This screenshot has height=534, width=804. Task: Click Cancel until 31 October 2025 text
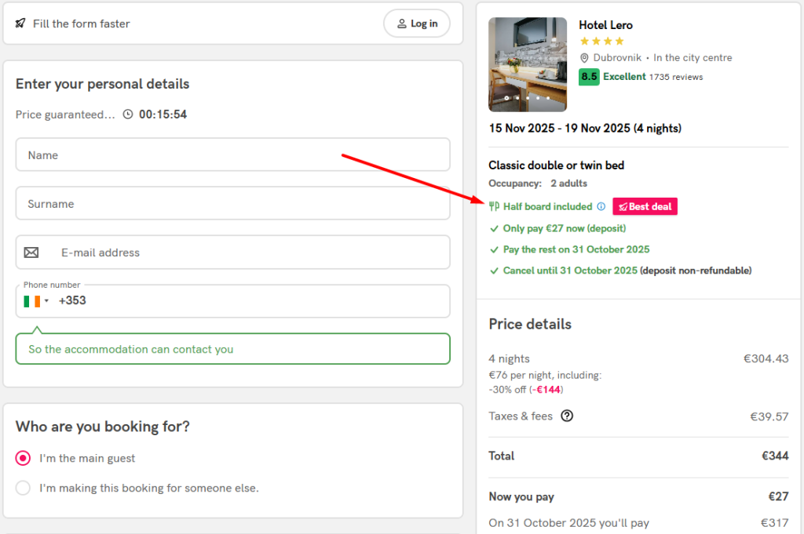pos(570,271)
